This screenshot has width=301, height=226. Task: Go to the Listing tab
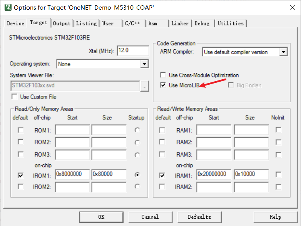(86, 23)
